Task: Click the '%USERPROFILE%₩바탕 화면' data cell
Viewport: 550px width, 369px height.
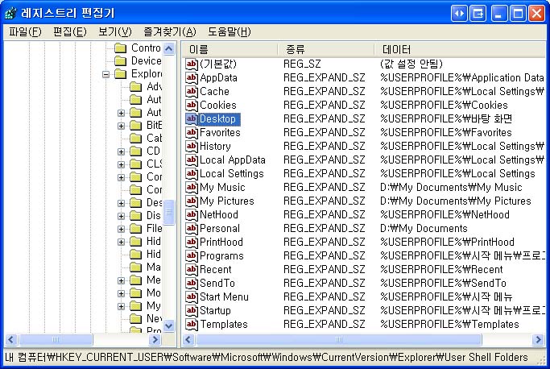Action: [446, 119]
